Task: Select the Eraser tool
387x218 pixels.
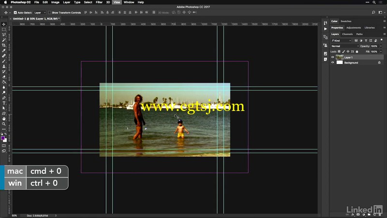Action: point(4,77)
